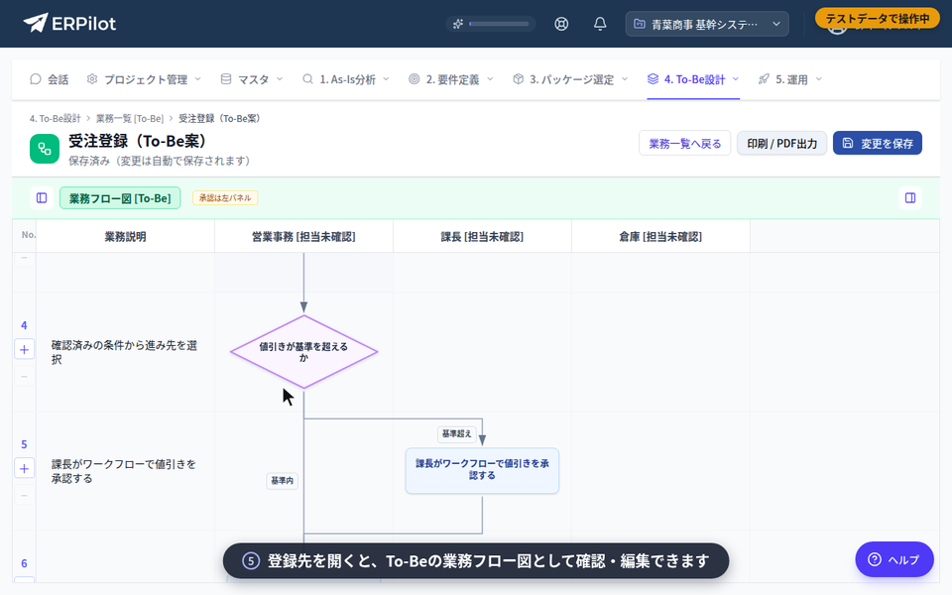Expand the 1. As-Is分析 chevron
Viewport: 952px width, 595px height.
pyautogui.click(x=386, y=79)
